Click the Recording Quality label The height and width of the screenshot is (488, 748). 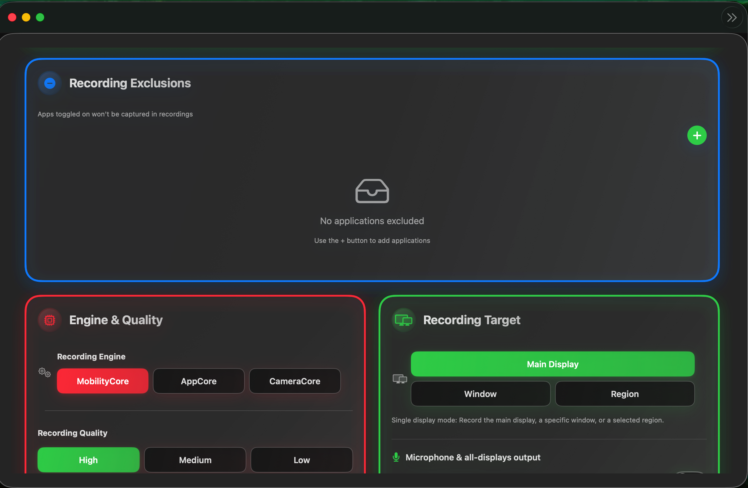(x=72, y=433)
